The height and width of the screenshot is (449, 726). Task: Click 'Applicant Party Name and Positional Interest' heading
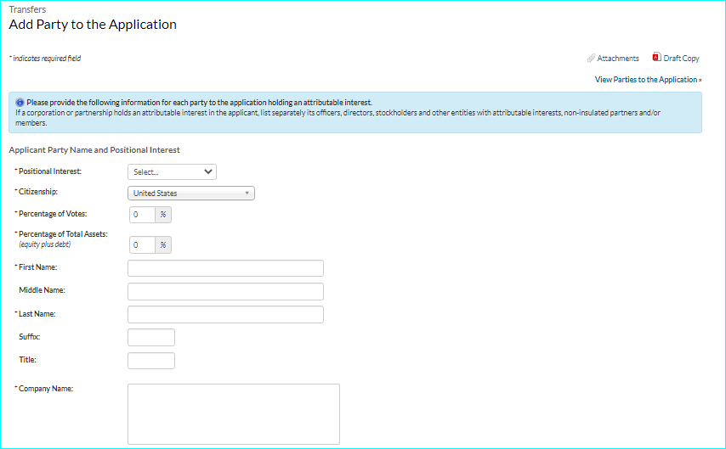94,150
